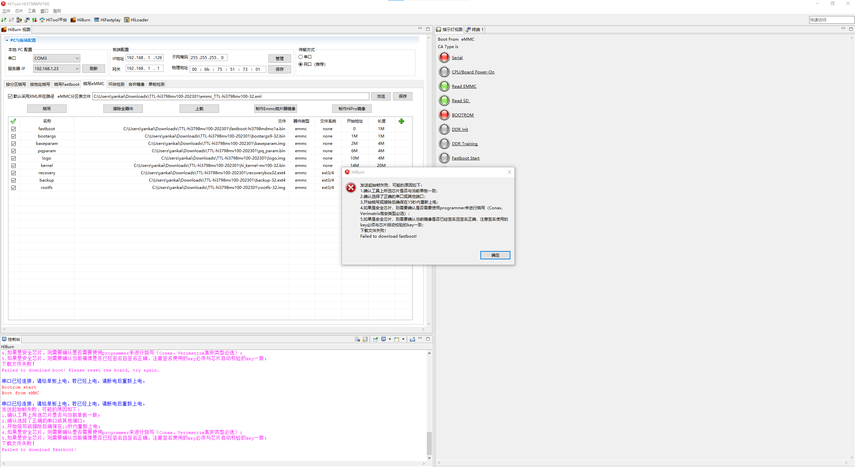855x467 pixels.
Task: Expand the server IP 192.168.1.23 dropdown
Action: tap(77, 69)
